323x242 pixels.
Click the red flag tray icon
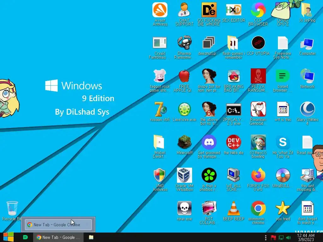point(273,238)
